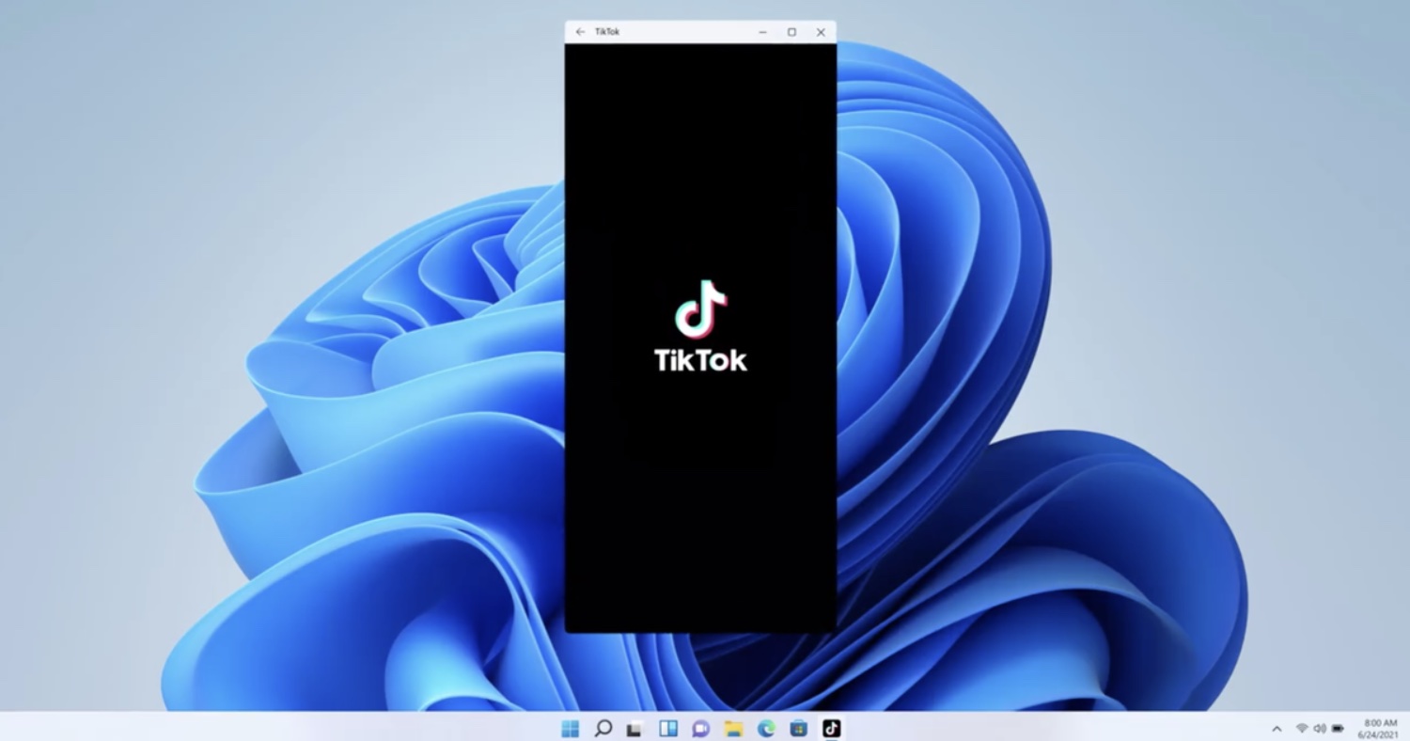The image size is (1410, 741).
Task: Click the volume speaker tray icon
Action: (1320, 729)
